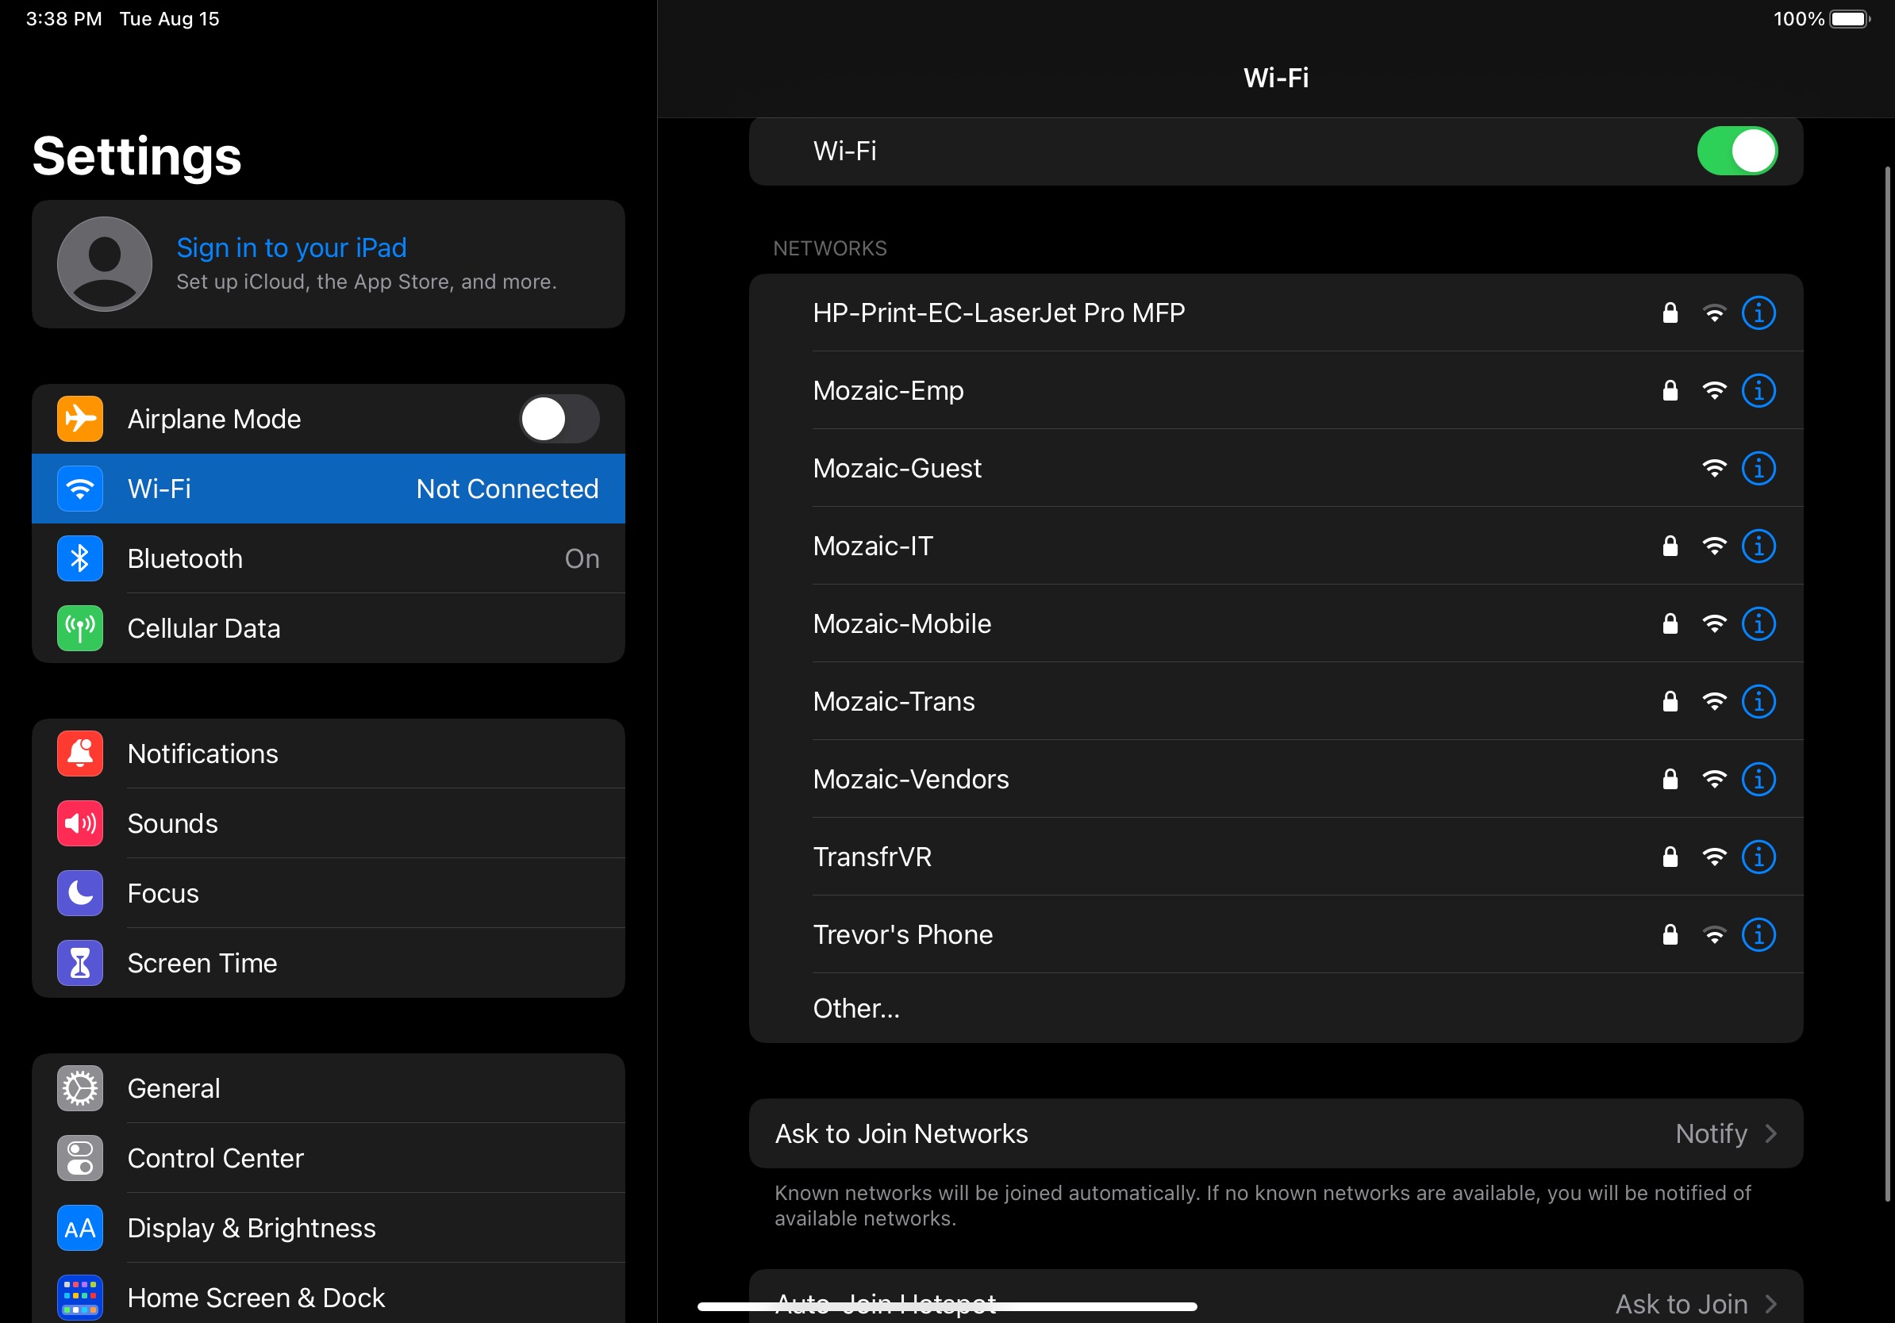Tap the Control Center icon

80,1158
